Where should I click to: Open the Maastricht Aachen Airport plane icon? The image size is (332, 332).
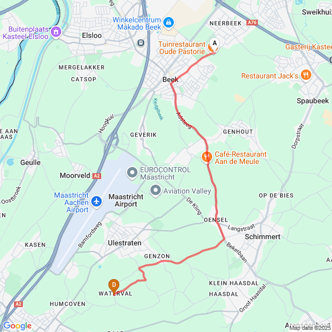click(96, 201)
